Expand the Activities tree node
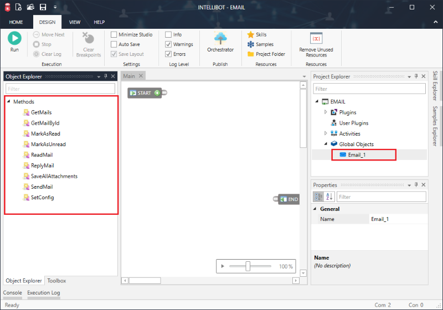This screenshot has width=443, height=310. pyautogui.click(x=326, y=133)
